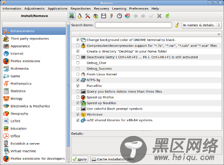
Task: Click the Install/Remove toolbar icon
Action: [72, 16]
